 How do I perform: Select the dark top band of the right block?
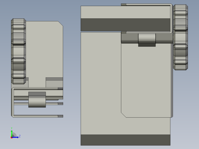click(x=126, y=25)
